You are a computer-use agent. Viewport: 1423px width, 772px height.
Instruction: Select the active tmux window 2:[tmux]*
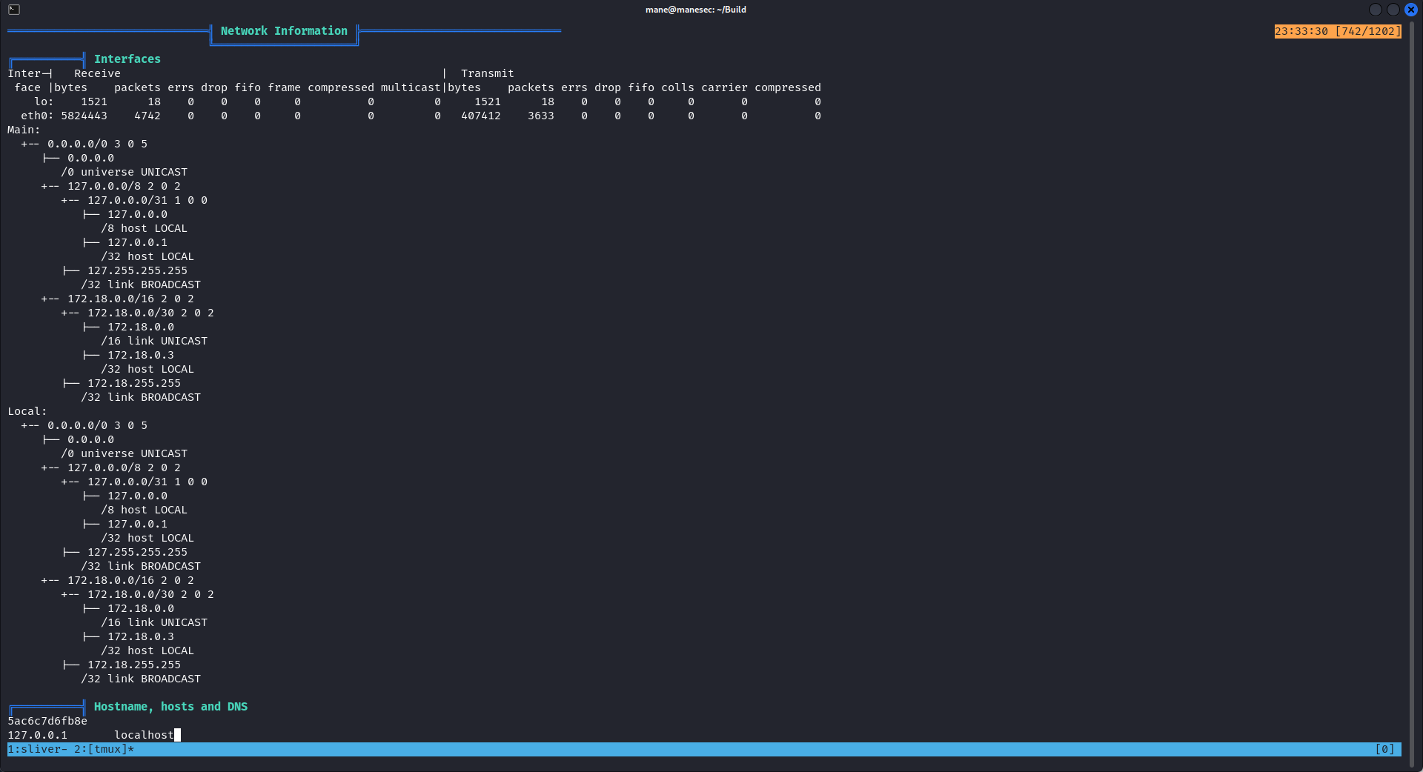99,749
